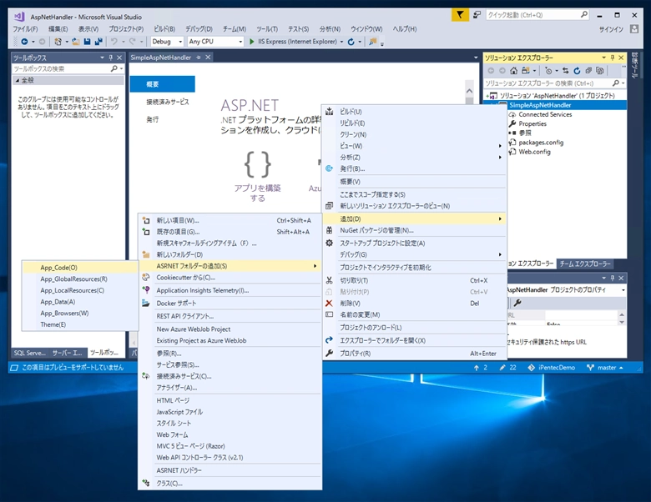Click the Save disk icon in toolbar
The image size is (651, 502).
87,42
